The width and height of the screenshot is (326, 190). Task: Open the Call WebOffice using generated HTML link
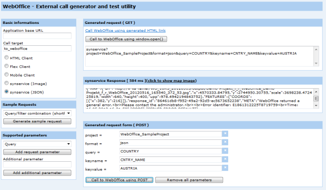(x=126, y=31)
